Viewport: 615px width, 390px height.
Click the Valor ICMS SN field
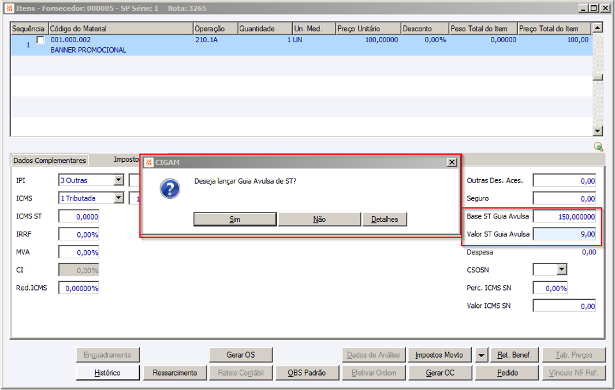[x=564, y=306]
